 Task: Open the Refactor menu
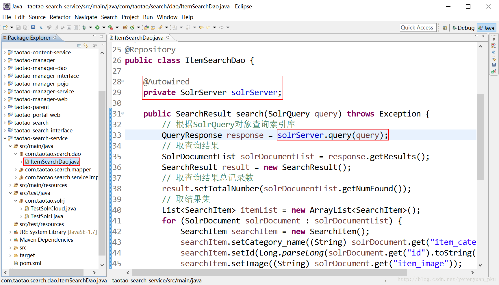60,17
